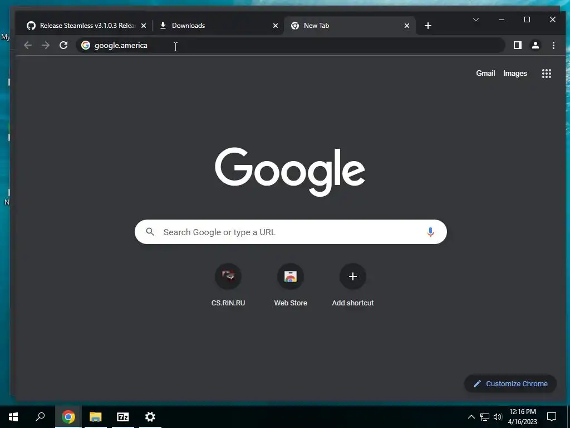
Task: Open Windows taskbar search
Action: 40,417
